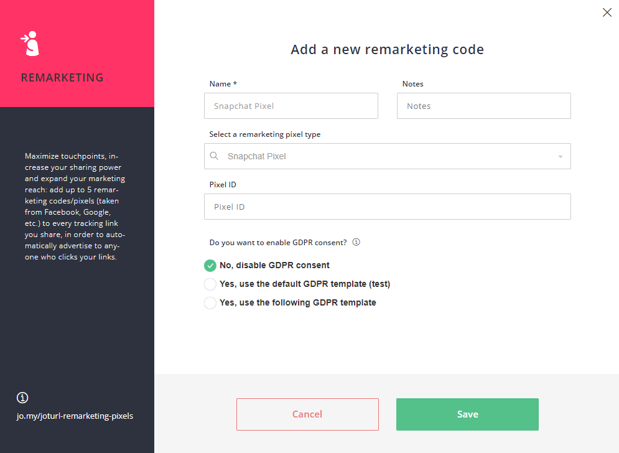This screenshot has height=453, width=619.
Task: Open the jo.my/joturl-remarketing-pixels link
Action: coord(75,416)
